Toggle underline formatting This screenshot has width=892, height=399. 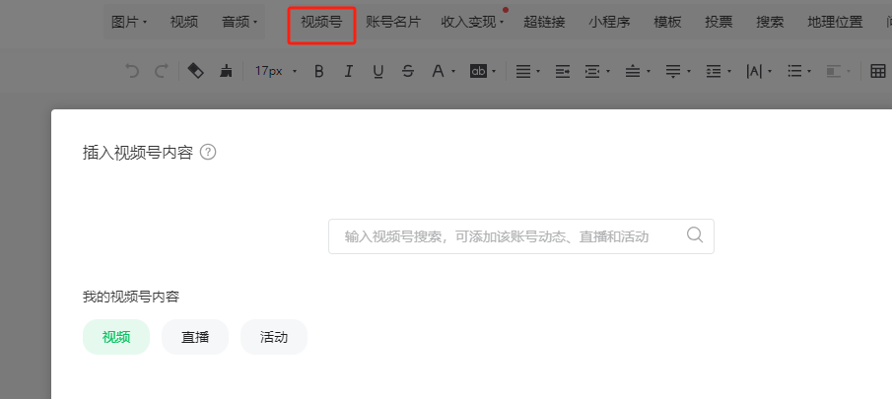(378, 71)
